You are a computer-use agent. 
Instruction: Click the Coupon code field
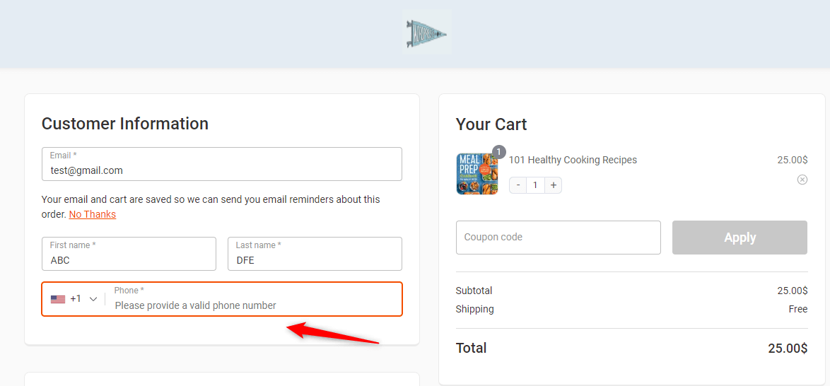click(559, 238)
